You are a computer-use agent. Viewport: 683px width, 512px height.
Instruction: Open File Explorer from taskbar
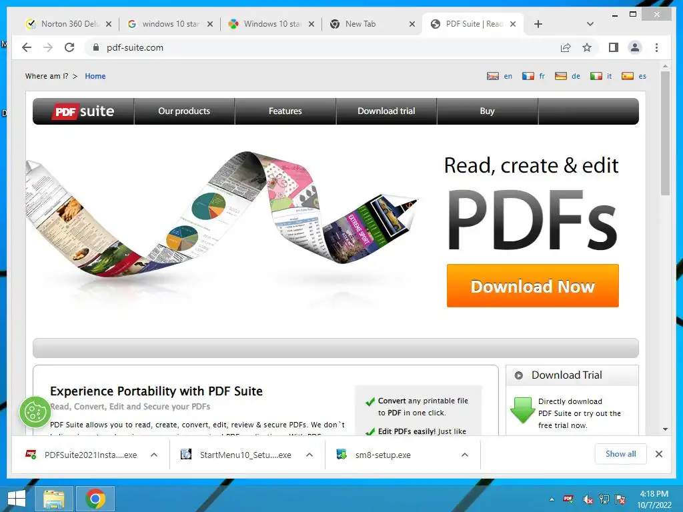pos(53,499)
